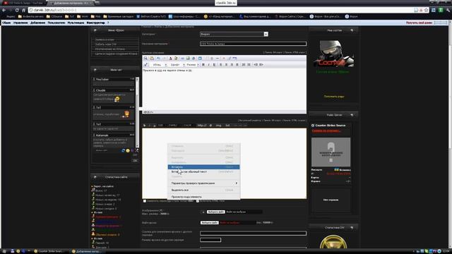Follow the Пополнить ряды link
452x254 pixels.
point(334,97)
